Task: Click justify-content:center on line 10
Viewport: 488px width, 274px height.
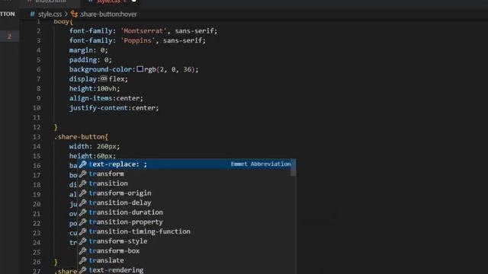Action: (x=114, y=108)
